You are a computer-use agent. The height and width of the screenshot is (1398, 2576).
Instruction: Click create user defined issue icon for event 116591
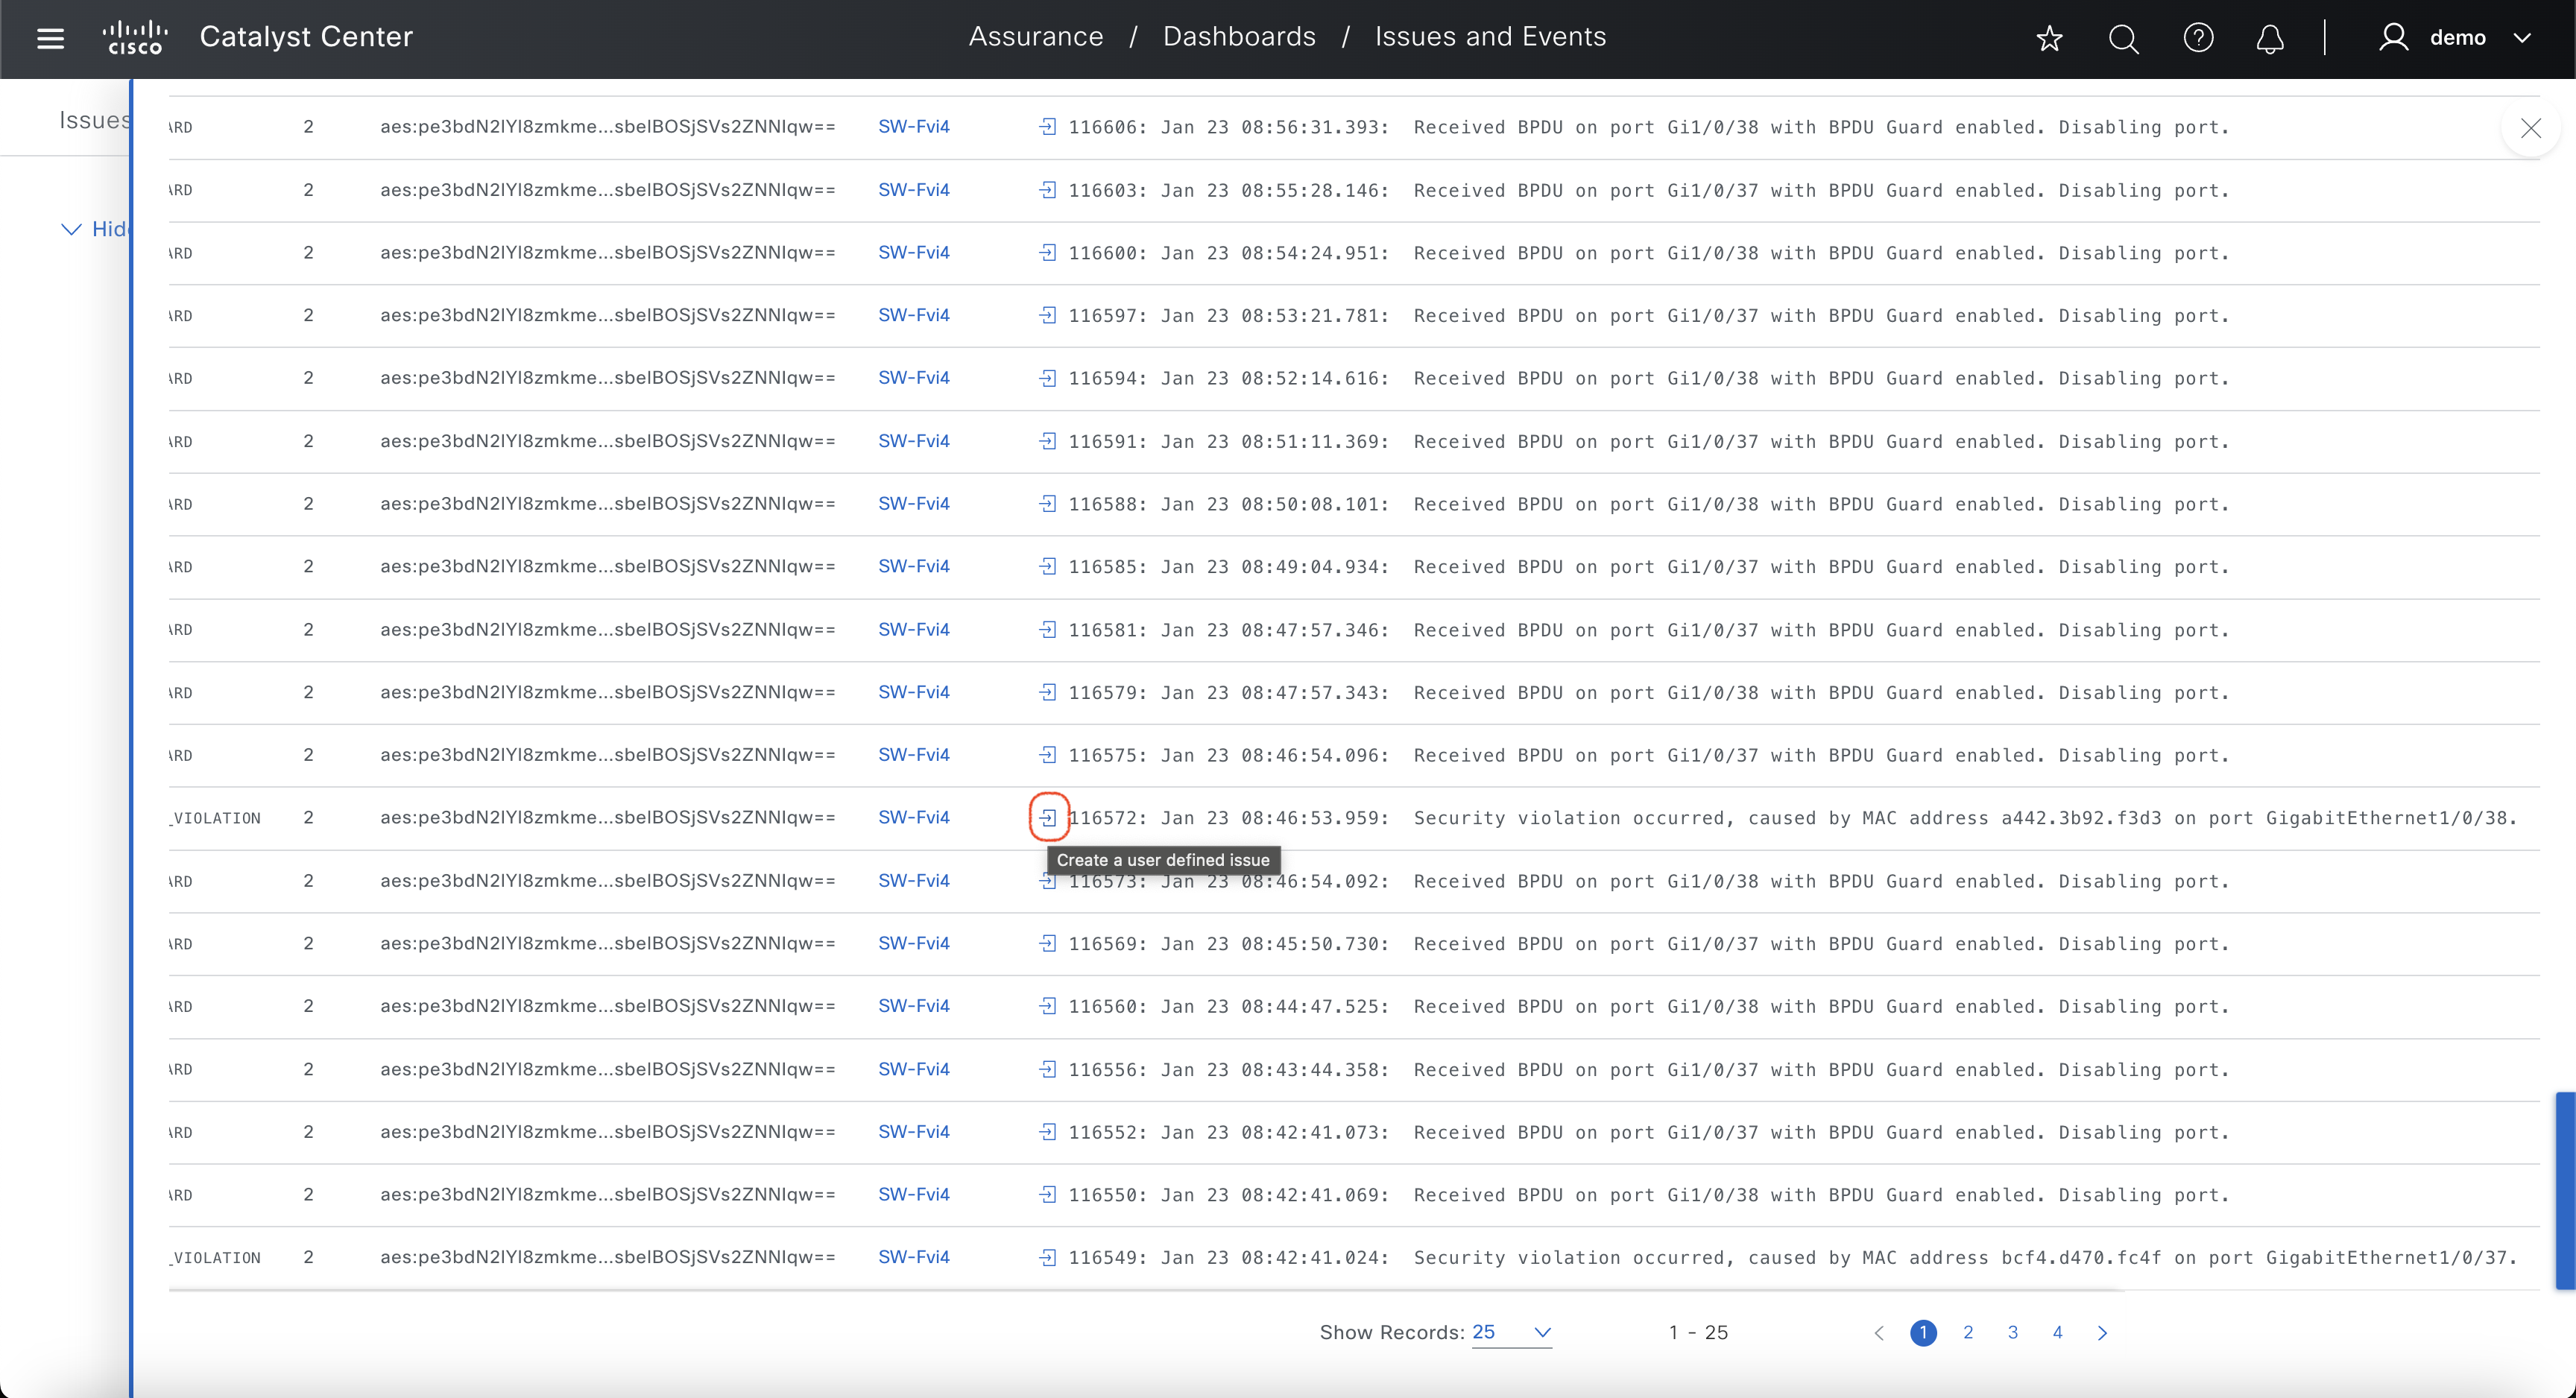(1047, 441)
